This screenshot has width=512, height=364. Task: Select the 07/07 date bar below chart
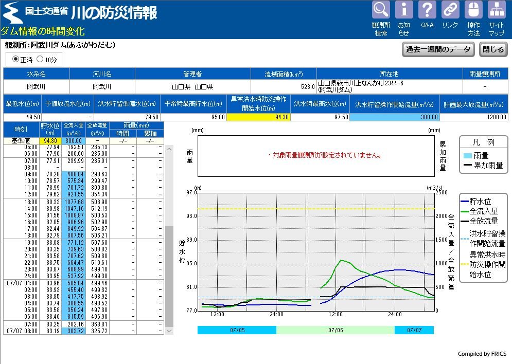[414, 330]
